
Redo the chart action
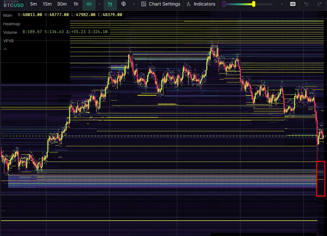point(319,4)
